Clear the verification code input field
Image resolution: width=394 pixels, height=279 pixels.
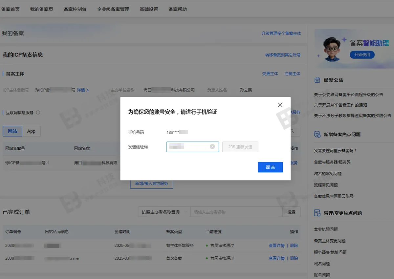[x=212, y=147]
